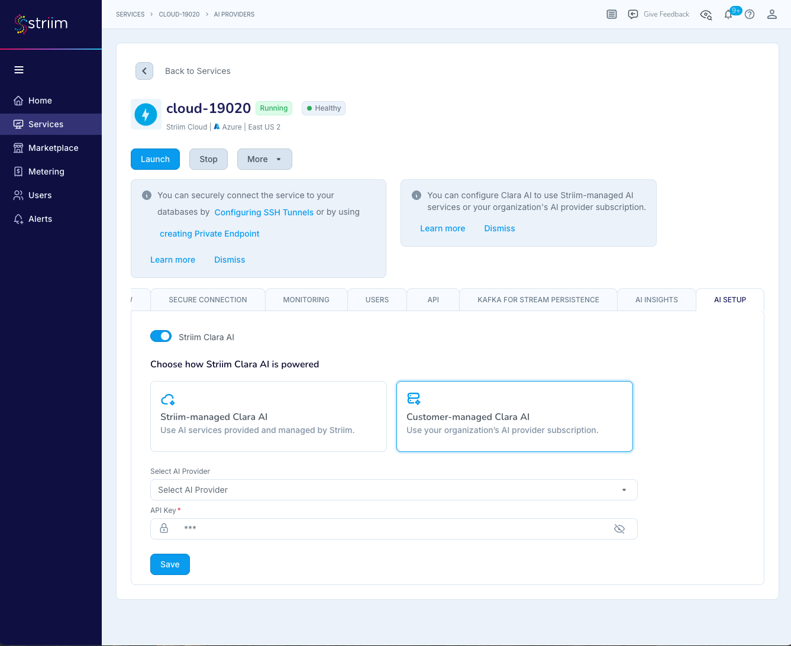Click Back to Services text
The image size is (791, 646).
198,71
